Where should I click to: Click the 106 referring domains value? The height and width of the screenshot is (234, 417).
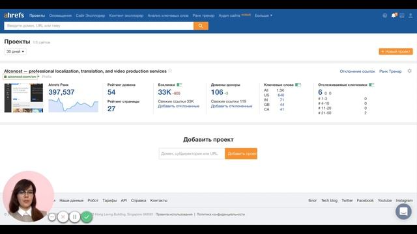coord(217,92)
